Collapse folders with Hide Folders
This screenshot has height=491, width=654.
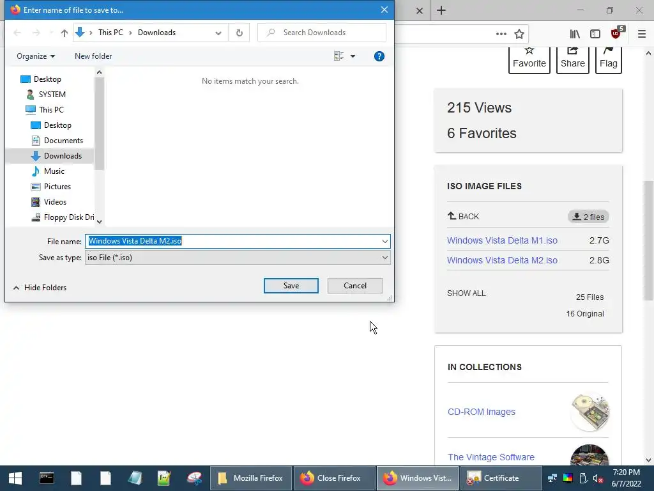[40, 288]
